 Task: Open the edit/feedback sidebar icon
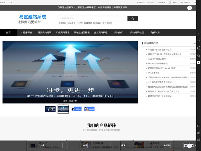click(x=198, y=126)
